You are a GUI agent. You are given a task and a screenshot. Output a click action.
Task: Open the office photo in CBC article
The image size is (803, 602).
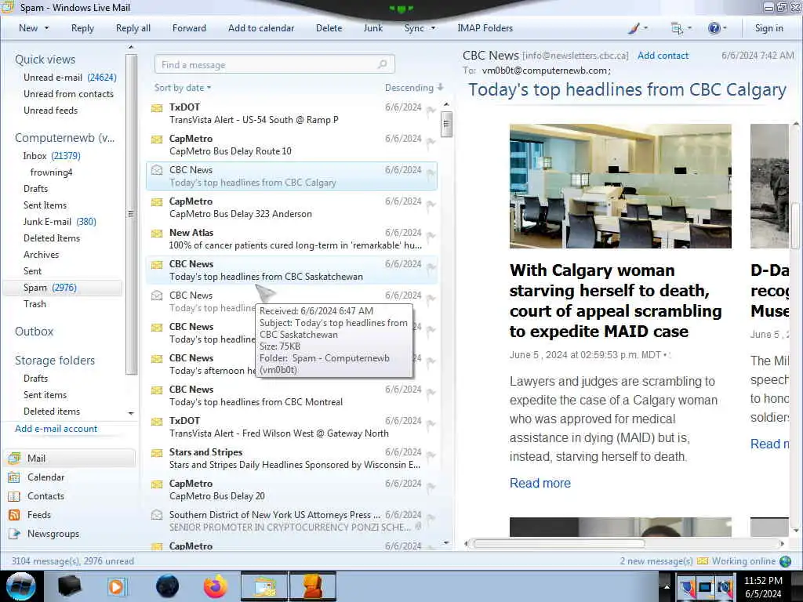coord(620,186)
